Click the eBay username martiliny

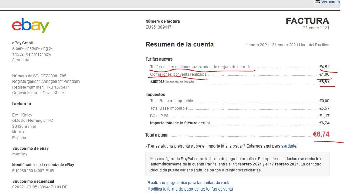20,154
